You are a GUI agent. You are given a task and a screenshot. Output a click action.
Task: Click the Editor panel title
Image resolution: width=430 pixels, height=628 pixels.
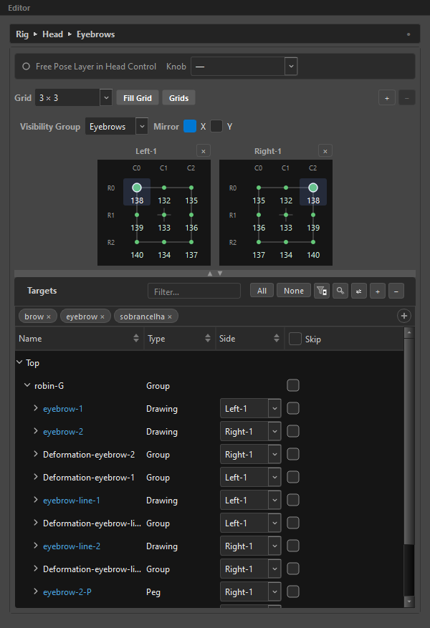(19, 8)
